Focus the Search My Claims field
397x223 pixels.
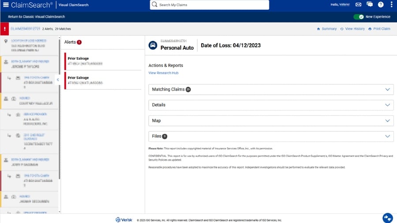[x=210, y=5]
